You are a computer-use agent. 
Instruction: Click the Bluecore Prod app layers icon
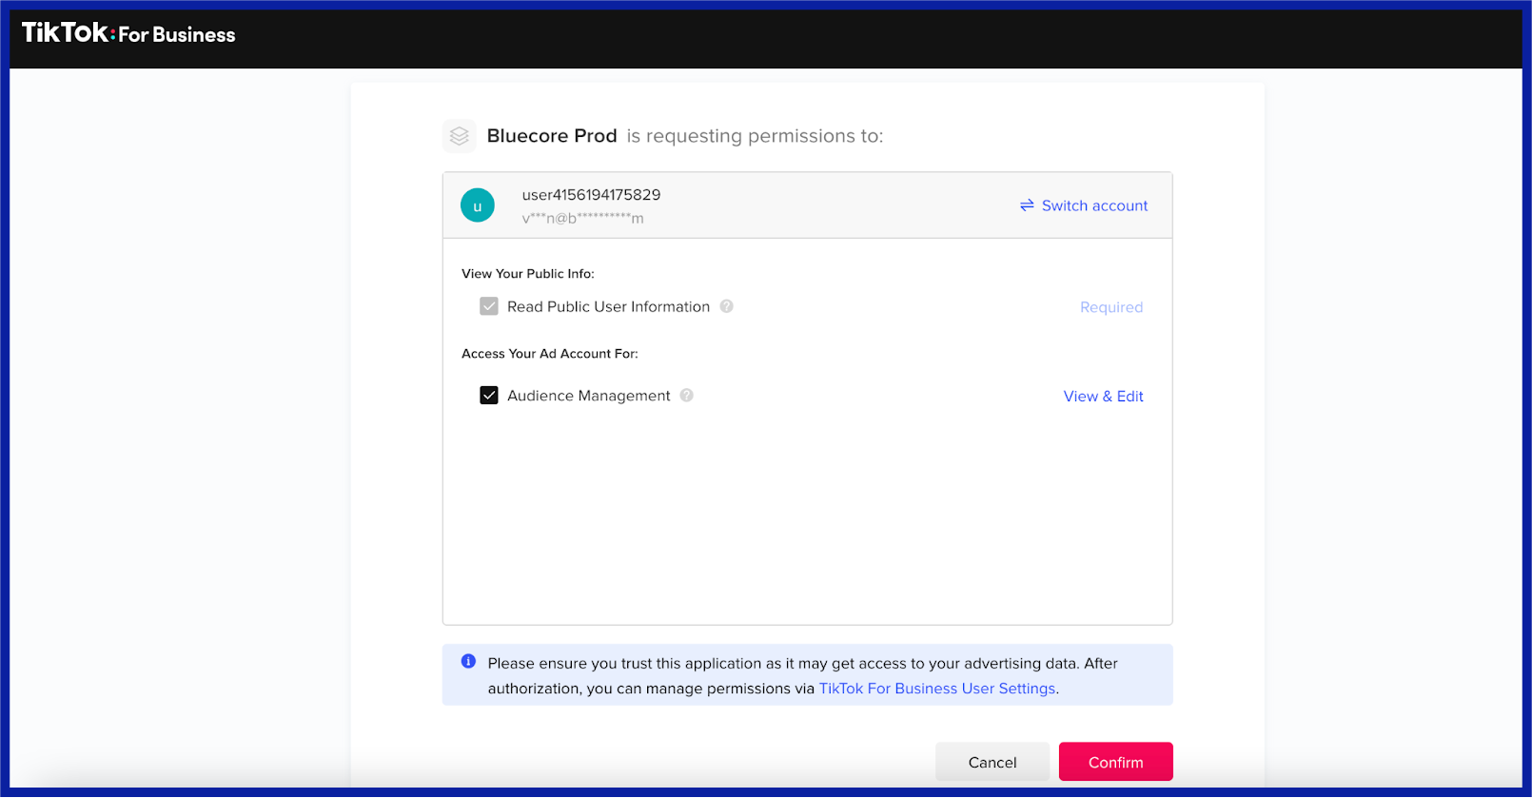(460, 136)
